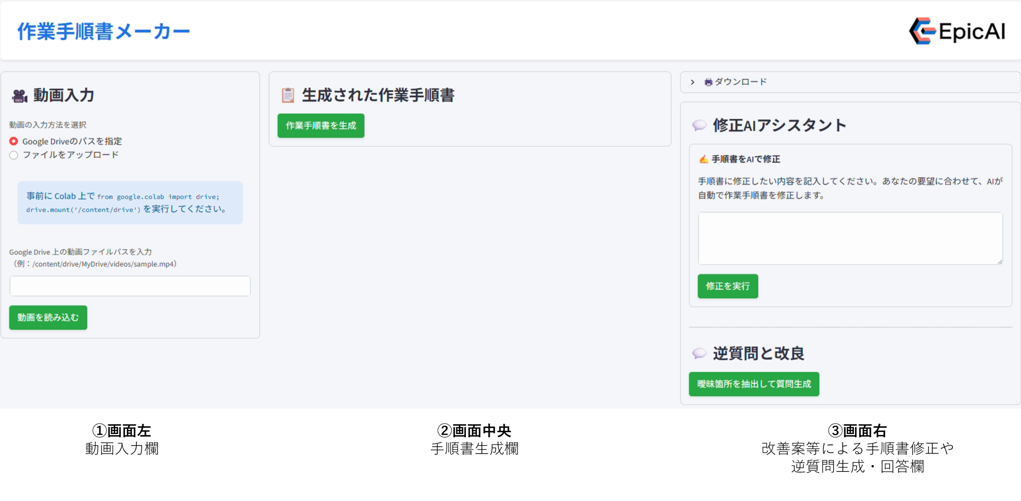
Task: Focus the Google Drive video path input
Action: coord(130,286)
